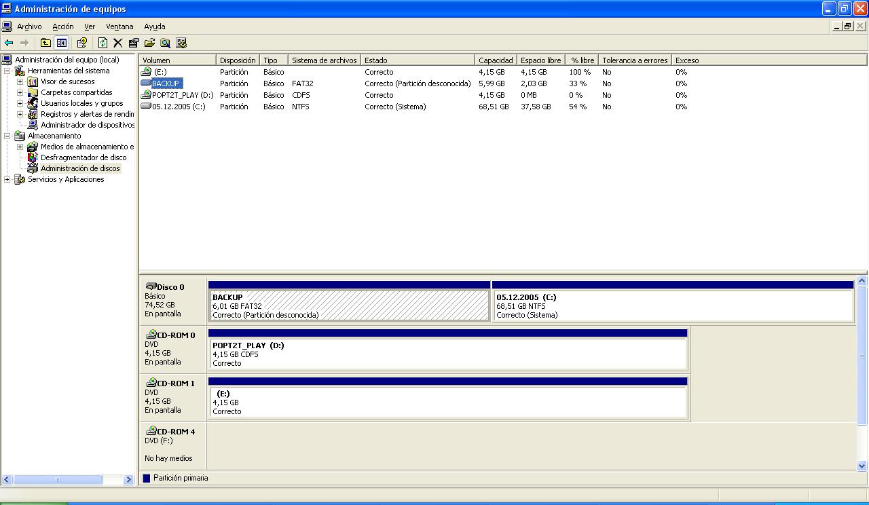Open the Acción menu
Screen dimensions: 869x505
(63, 26)
